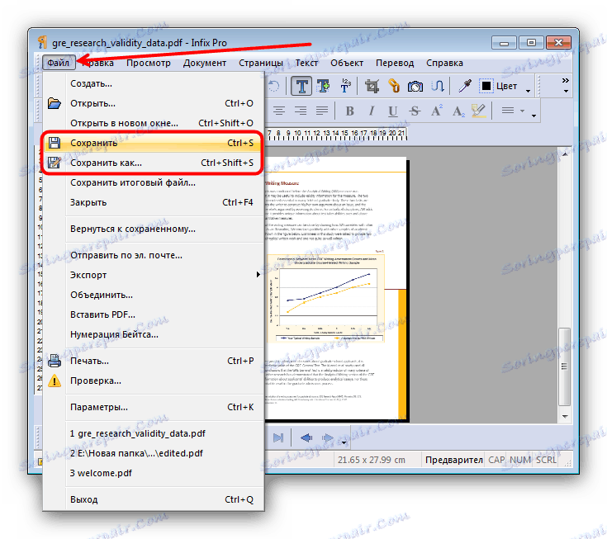Screen dimensions: 607x539
Task: Choose Создать... from File menu
Action: (154, 83)
